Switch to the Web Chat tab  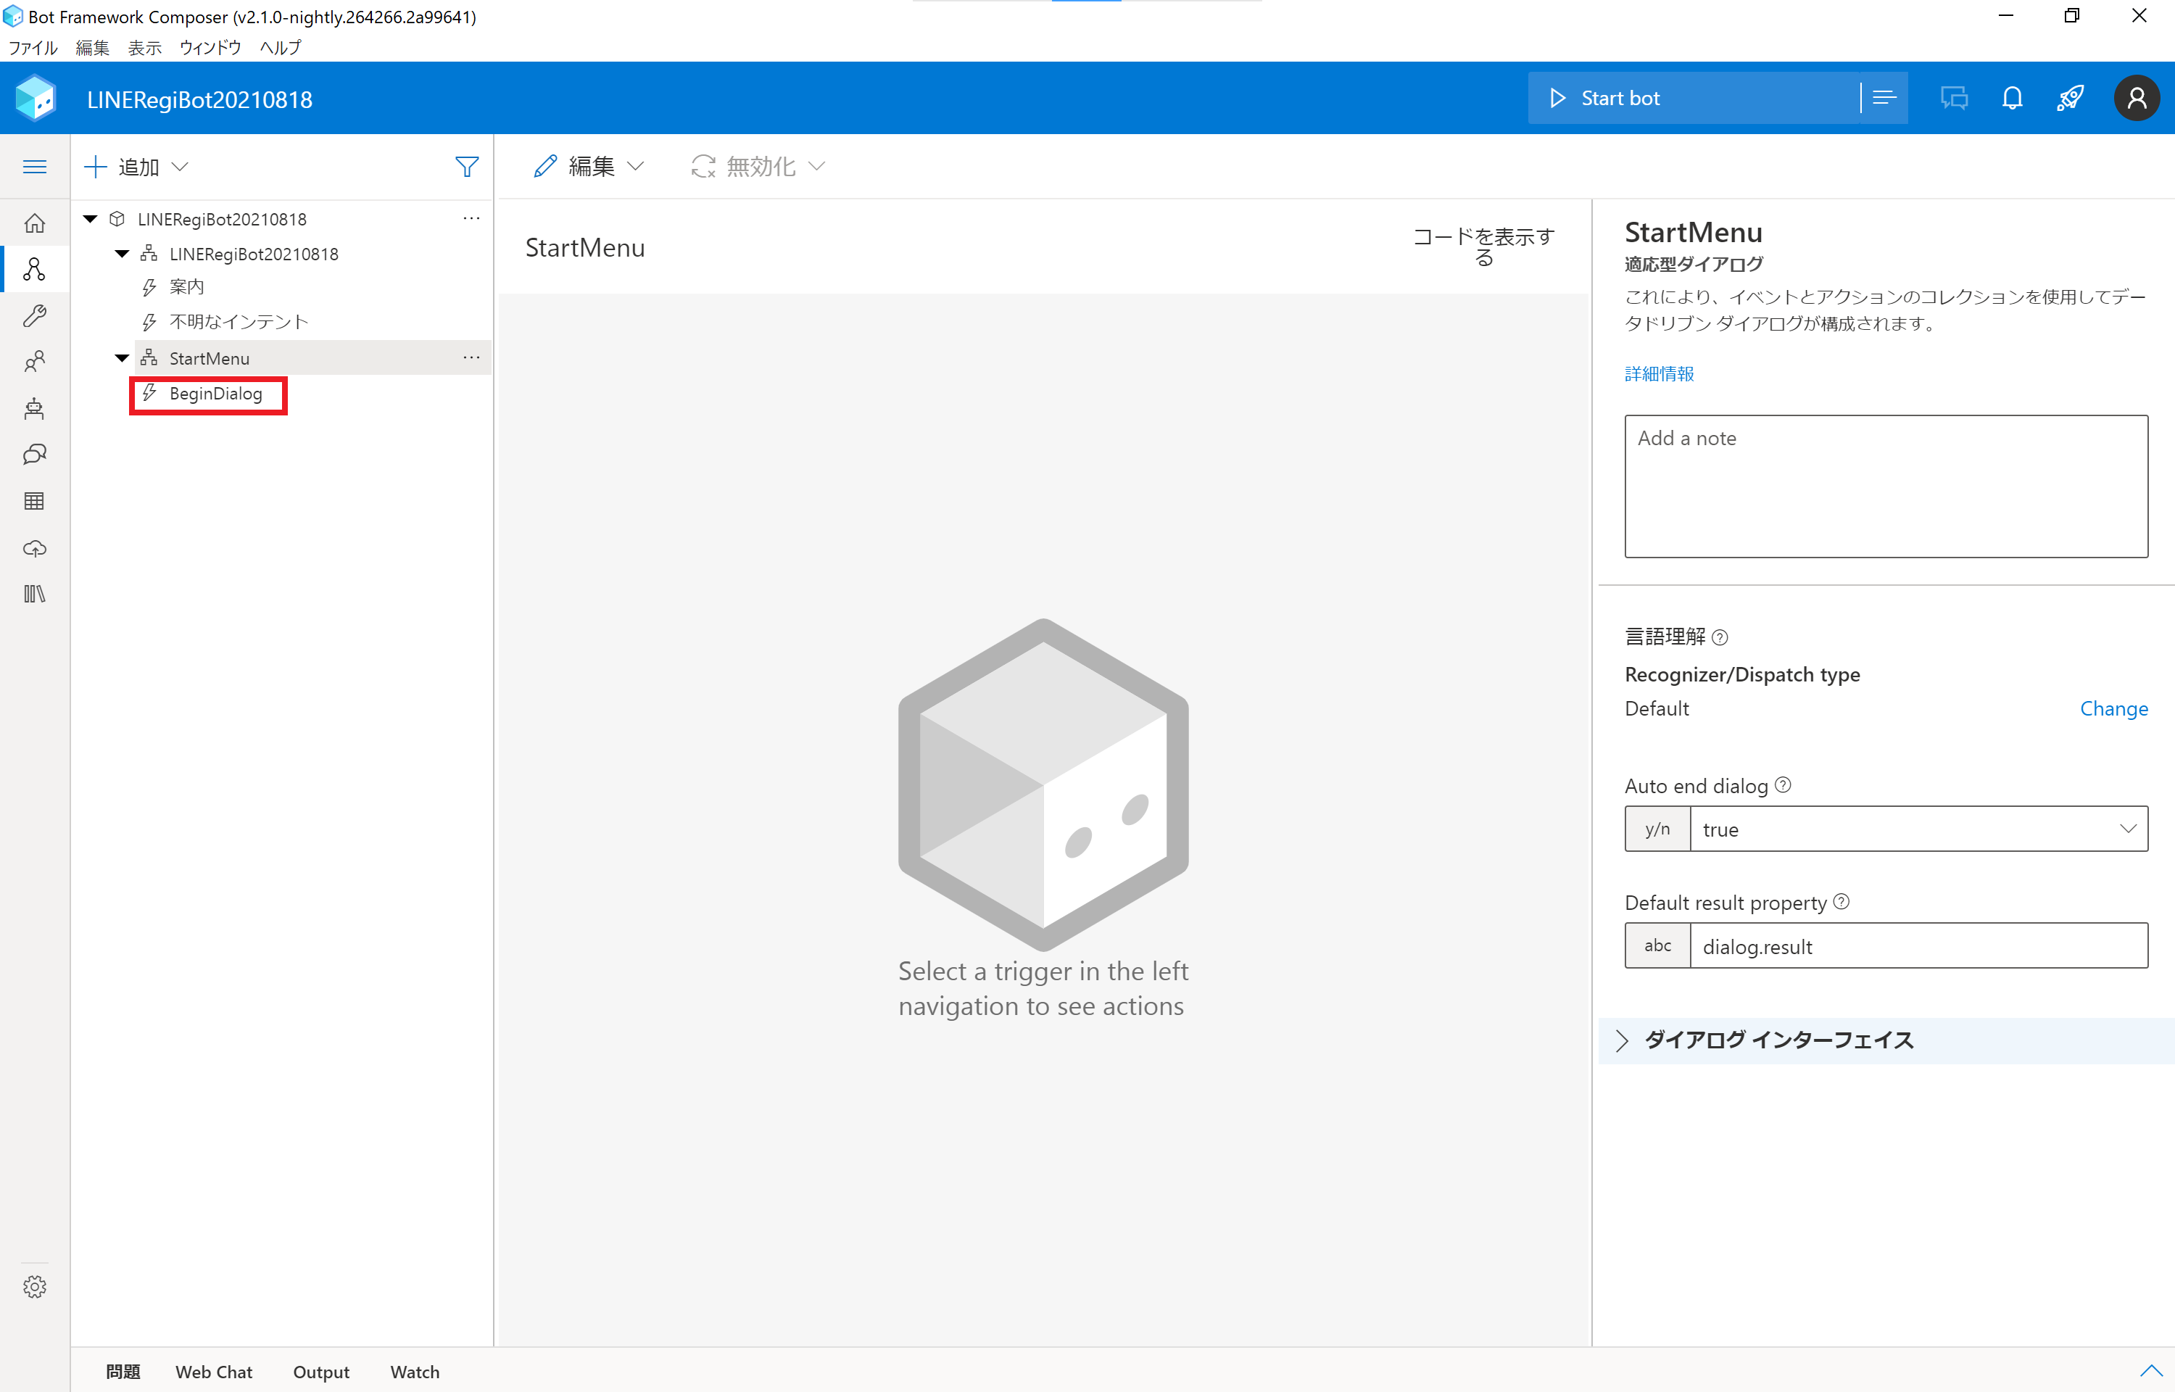click(x=213, y=1371)
